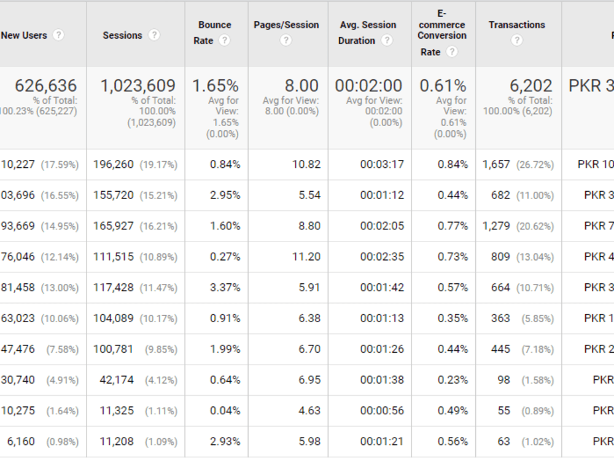614x461 pixels.
Task: Select bounce rate cell 1.60%
Action: pos(225,226)
